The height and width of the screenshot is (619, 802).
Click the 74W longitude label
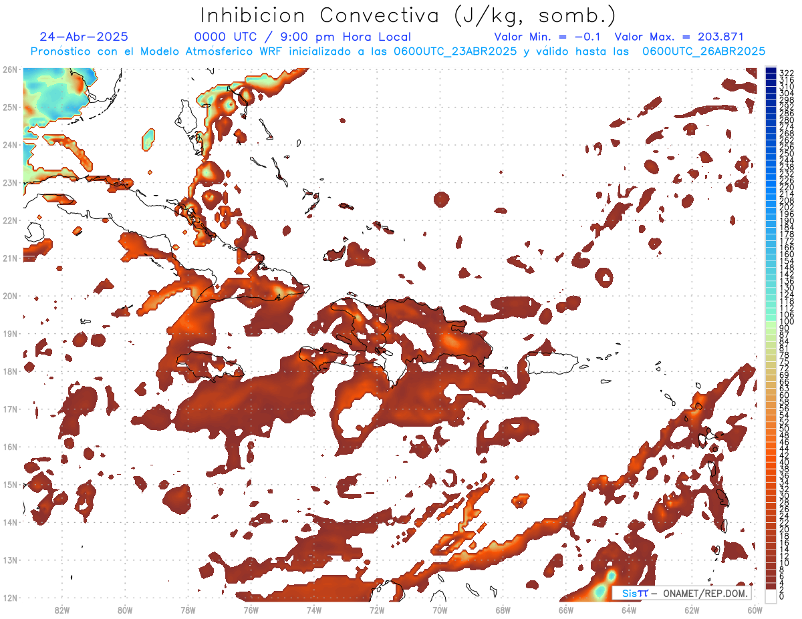click(313, 610)
